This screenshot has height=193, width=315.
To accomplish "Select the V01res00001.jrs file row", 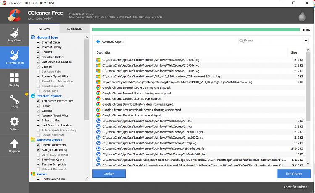I will (199, 132).
